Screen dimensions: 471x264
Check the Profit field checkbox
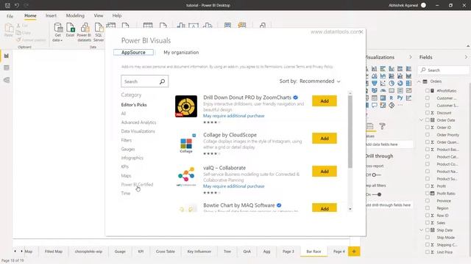click(428, 186)
